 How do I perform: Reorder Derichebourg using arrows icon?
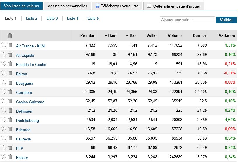tap(4, 120)
